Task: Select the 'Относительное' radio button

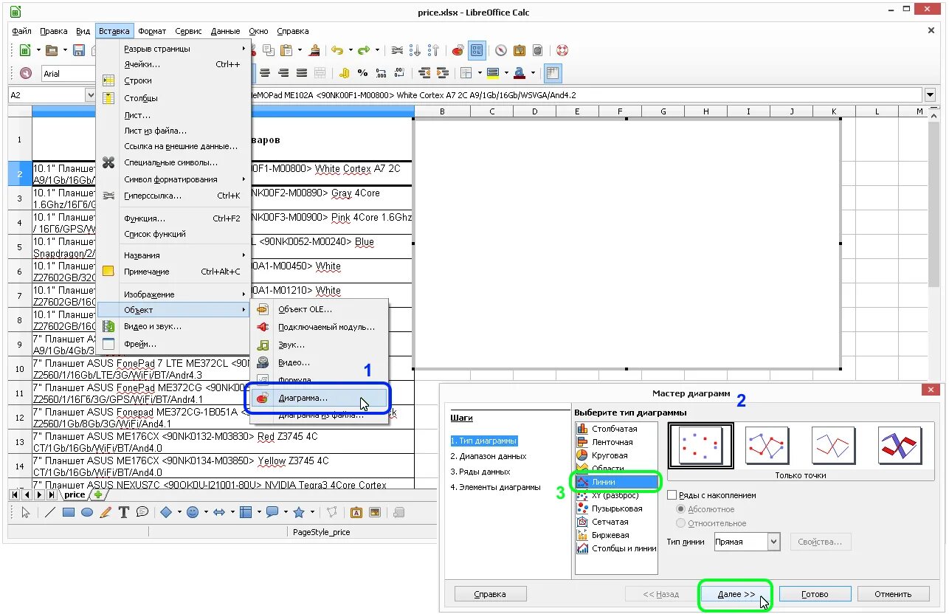Action: (681, 523)
